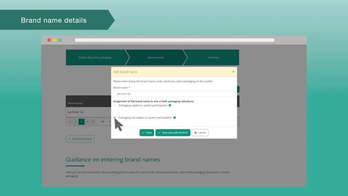This screenshot has height=196, width=348.
Task: Click the red window close dot
Action: (x=49, y=40)
